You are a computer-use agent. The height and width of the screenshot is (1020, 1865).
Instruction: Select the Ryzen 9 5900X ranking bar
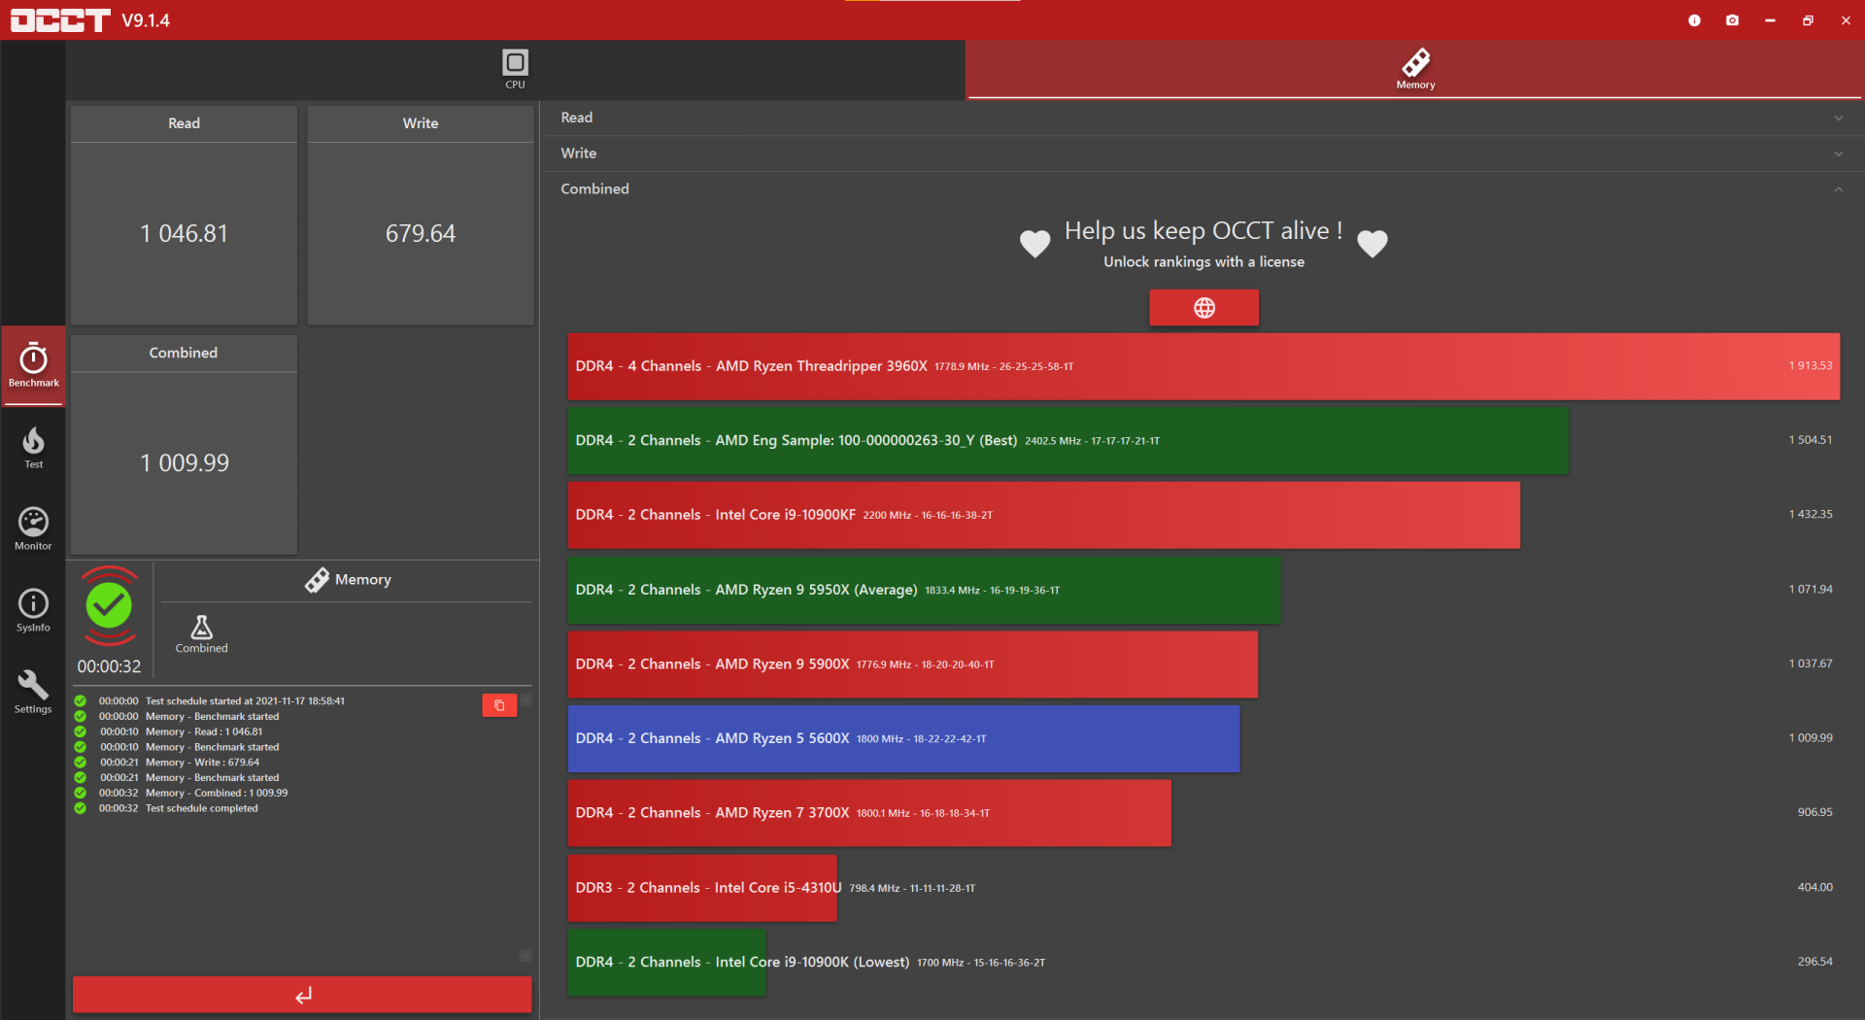coord(913,664)
